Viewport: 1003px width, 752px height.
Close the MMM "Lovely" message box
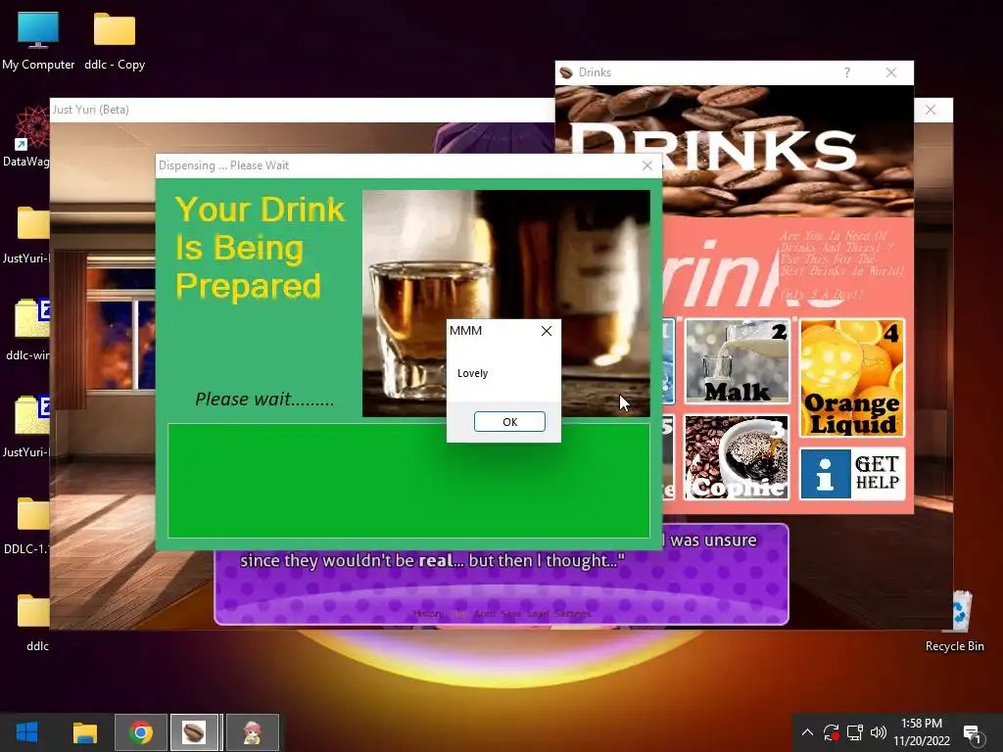(547, 331)
